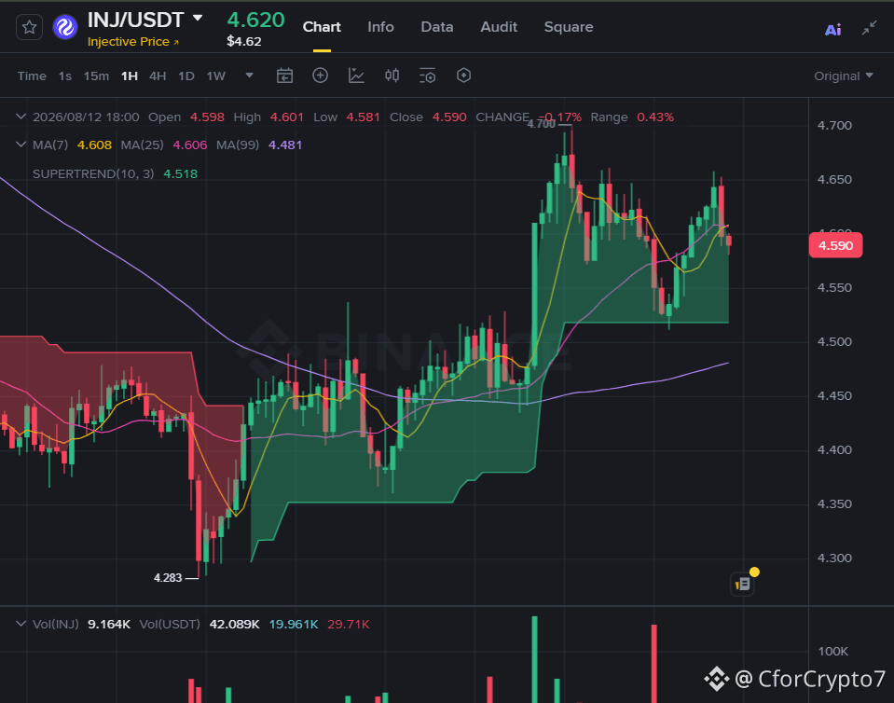Open the AI assistant icon
The image size is (894, 703).
pos(833,30)
